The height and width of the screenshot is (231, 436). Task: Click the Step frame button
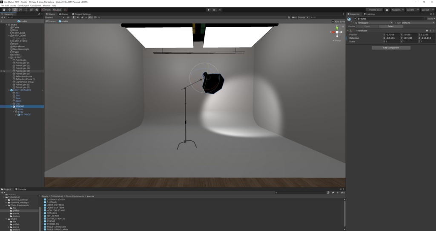pyautogui.click(x=220, y=10)
